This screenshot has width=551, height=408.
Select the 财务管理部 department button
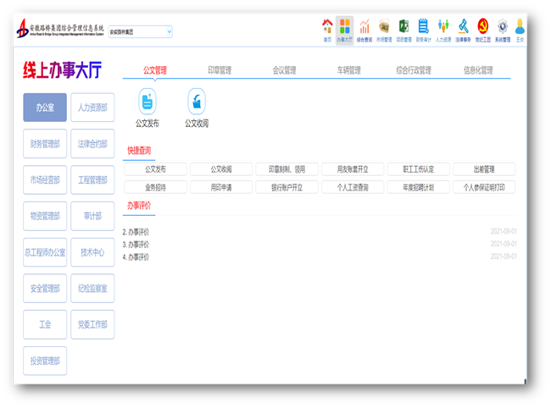pyautogui.click(x=45, y=144)
